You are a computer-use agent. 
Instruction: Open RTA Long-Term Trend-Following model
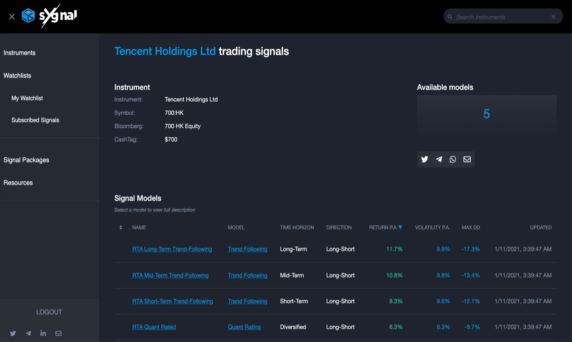click(x=172, y=249)
